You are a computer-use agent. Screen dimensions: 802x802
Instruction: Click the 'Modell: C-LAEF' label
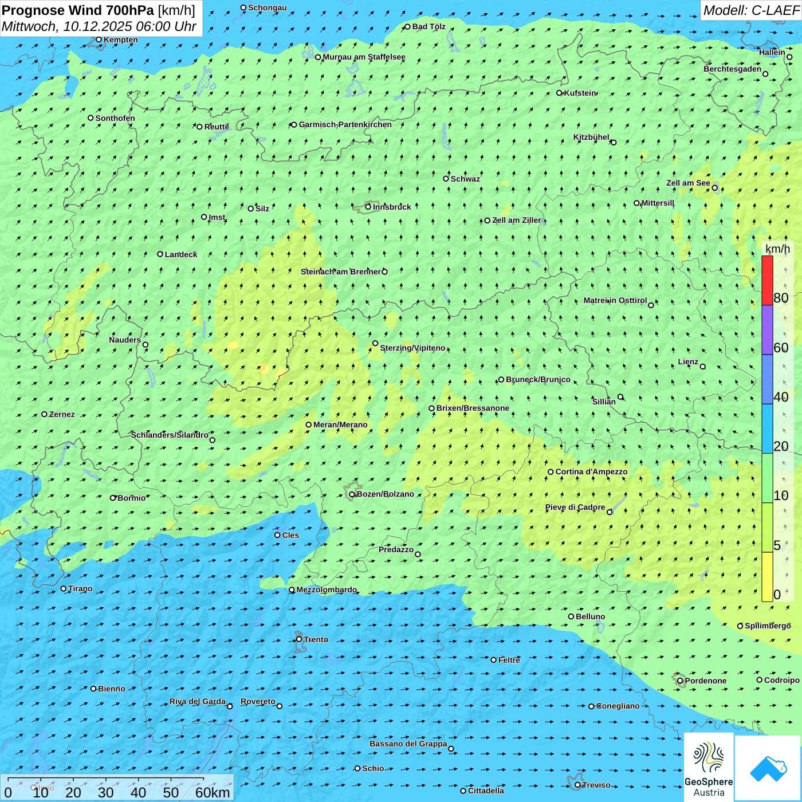point(750,10)
